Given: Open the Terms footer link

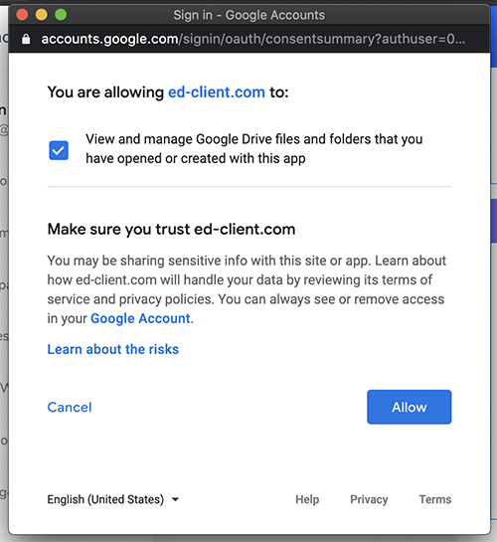Looking at the screenshot, I should tap(435, 499).
